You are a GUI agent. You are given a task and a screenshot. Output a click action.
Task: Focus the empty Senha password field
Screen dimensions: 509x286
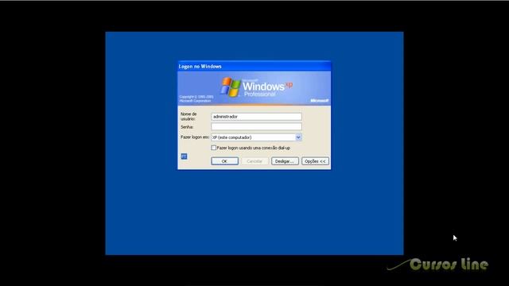(x=256, y=126)
